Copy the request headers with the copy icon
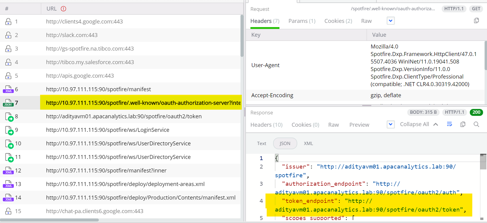Screen dimensions: 487x223 pos(476,20)
